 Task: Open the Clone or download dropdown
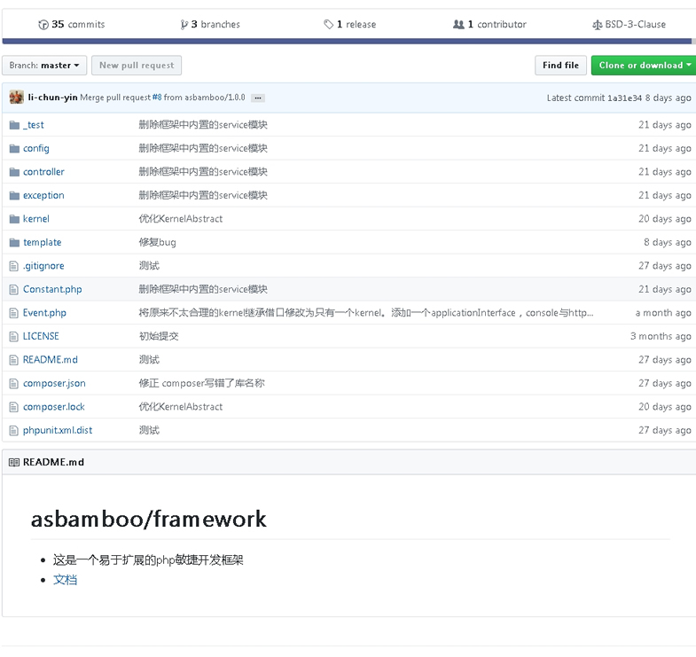pyautogui.click(x=644, y=66)
